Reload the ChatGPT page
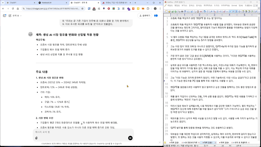 (13, 8)
